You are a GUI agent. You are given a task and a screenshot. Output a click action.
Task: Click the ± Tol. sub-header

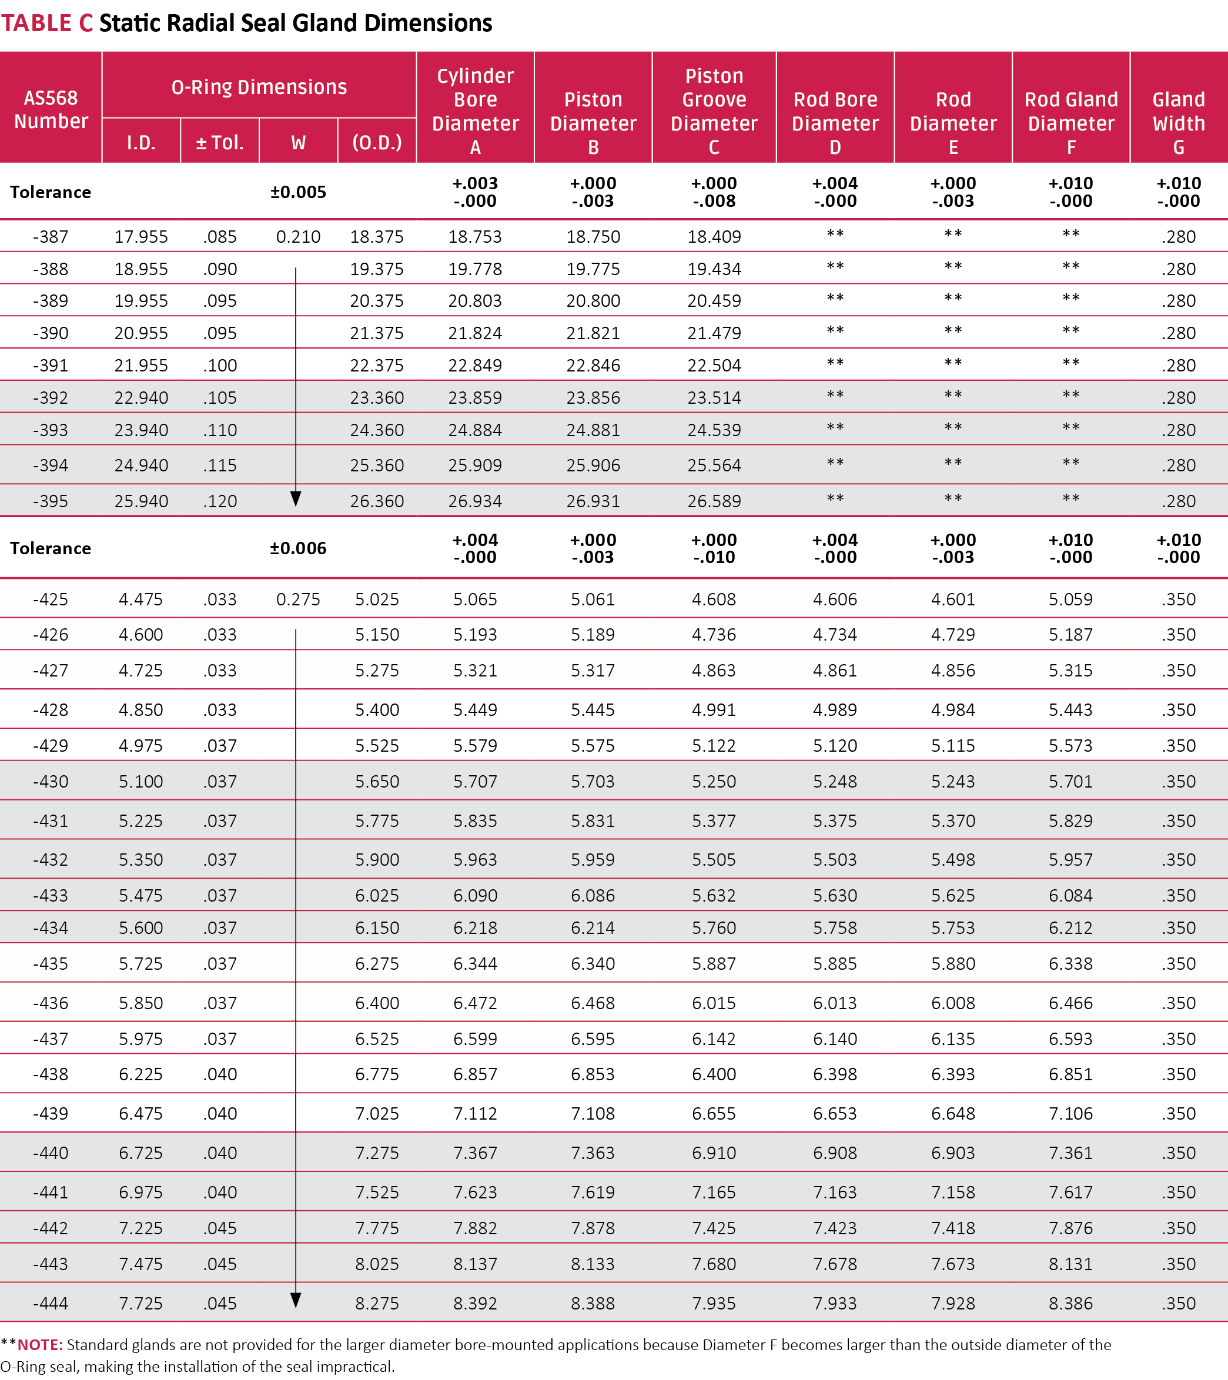tap(219, 142)
